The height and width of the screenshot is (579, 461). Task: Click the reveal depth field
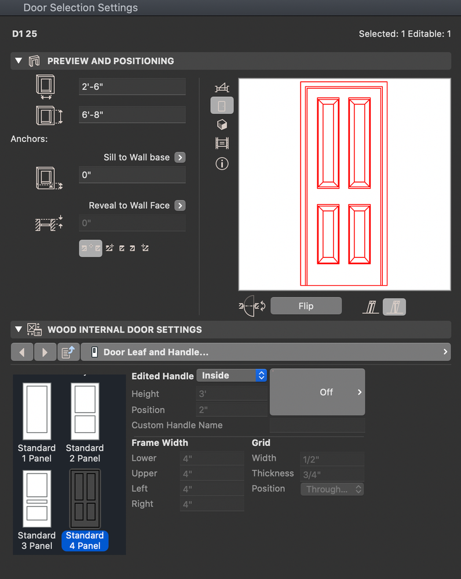(132, 223)
